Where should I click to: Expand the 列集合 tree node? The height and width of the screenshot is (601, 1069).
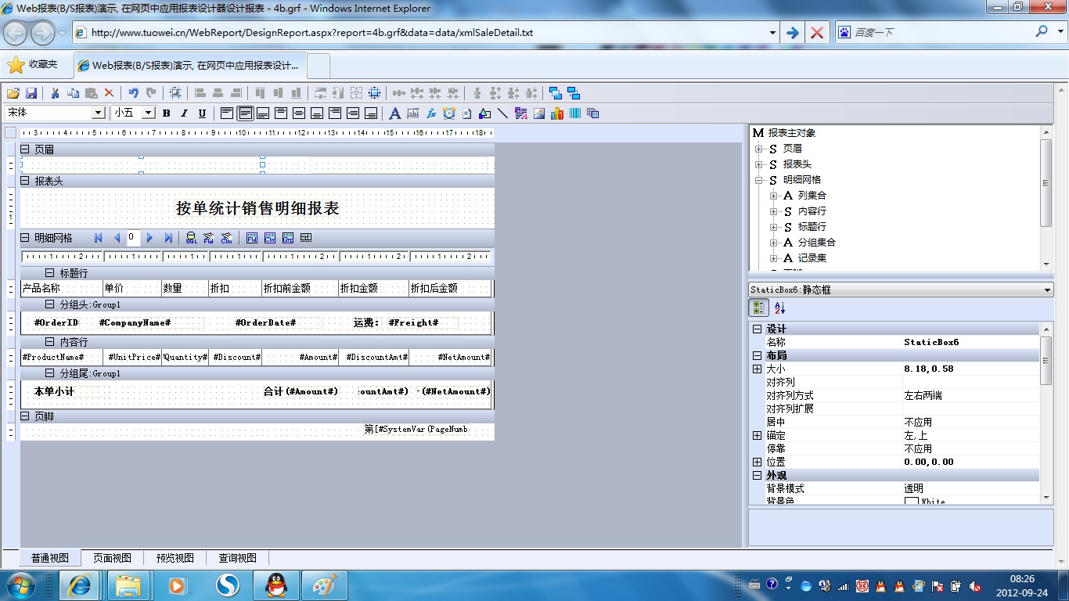[774, 196]
